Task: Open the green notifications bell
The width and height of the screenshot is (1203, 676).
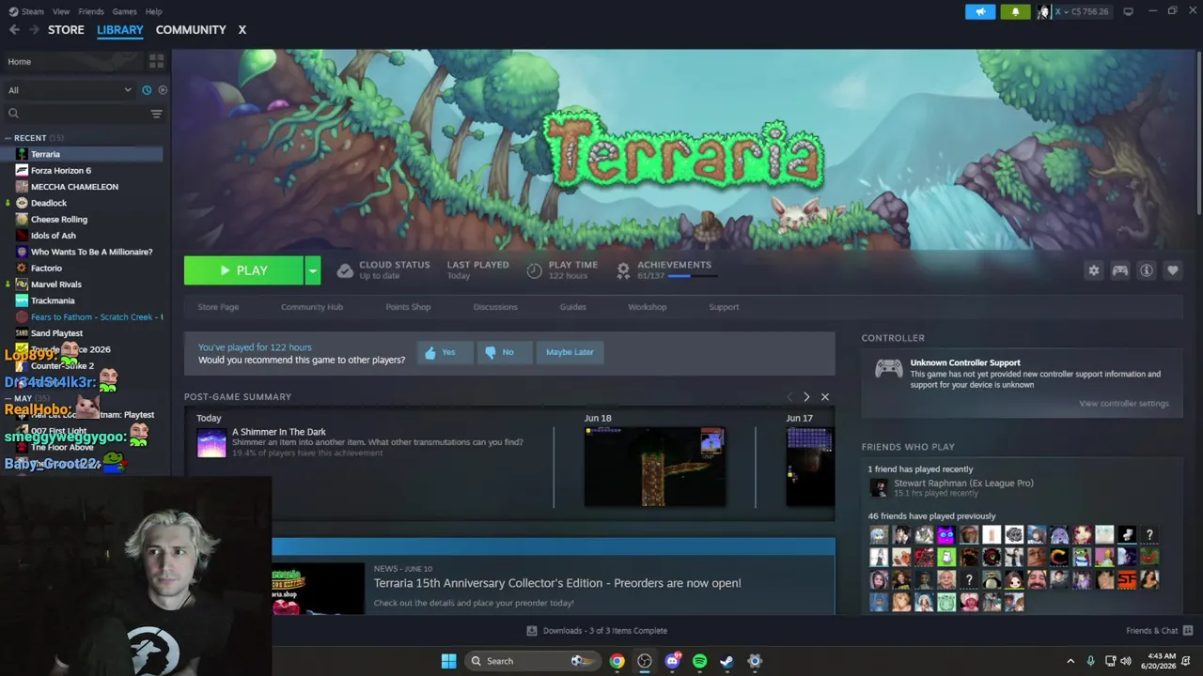Action: [x=1015, y=11]
